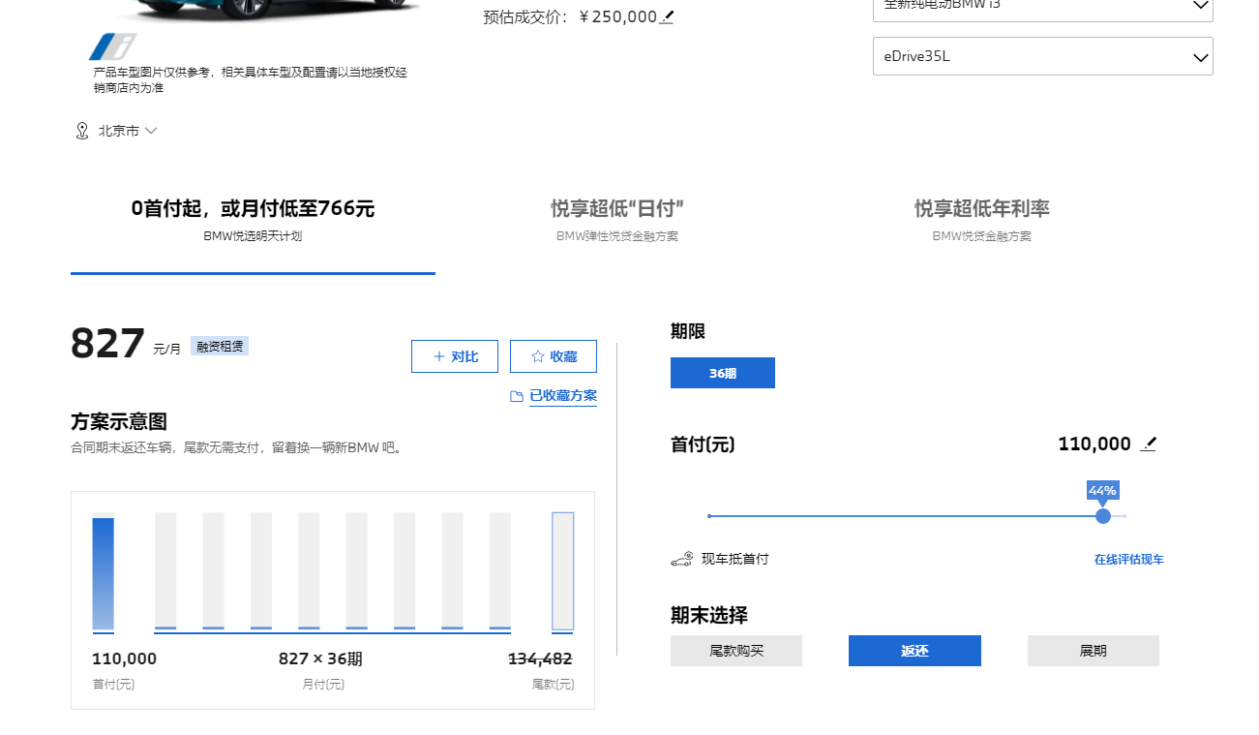Click the 融资租赁 tag
The height and width of the screenshot is (735, 1259).
coord(220,346)
